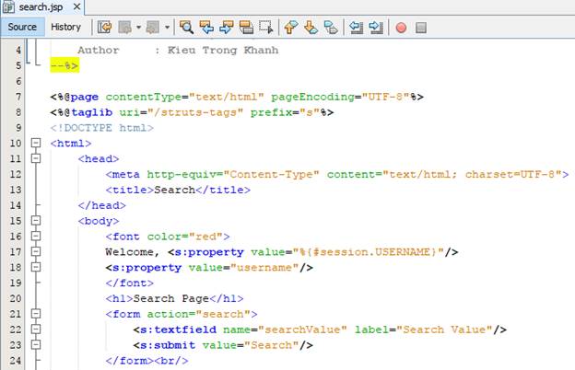Click the Find Selection magnifier icon
575x370 pixels.
tap(186, 28)
